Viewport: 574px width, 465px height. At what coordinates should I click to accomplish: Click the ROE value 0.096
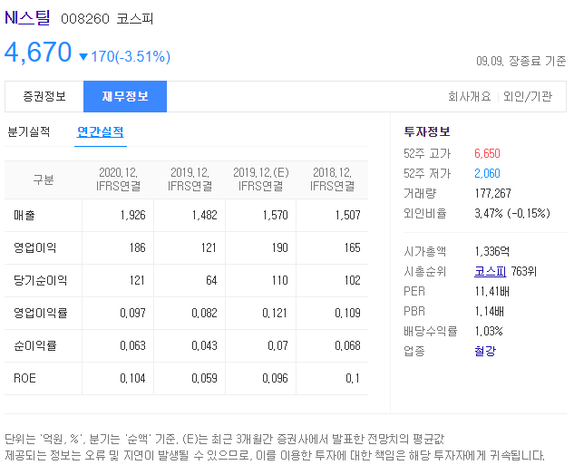click(276, 378)
